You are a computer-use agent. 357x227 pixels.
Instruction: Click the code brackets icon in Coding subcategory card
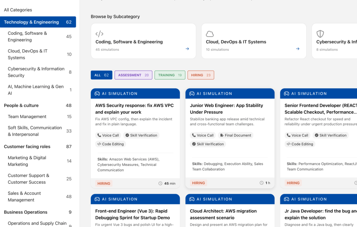pos(99,34)
